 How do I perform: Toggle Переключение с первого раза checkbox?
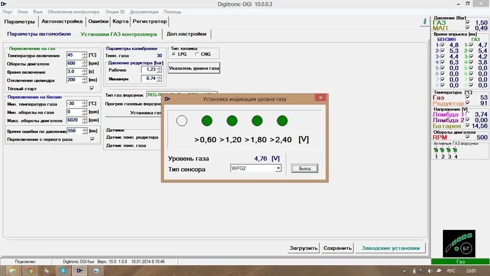click(92, 139)
